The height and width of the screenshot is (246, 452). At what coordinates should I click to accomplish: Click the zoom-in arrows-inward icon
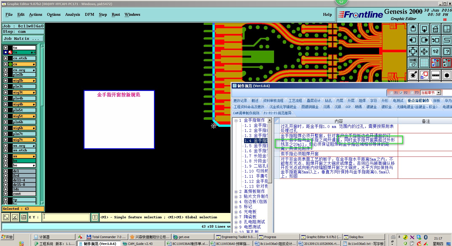coord(413,51)
